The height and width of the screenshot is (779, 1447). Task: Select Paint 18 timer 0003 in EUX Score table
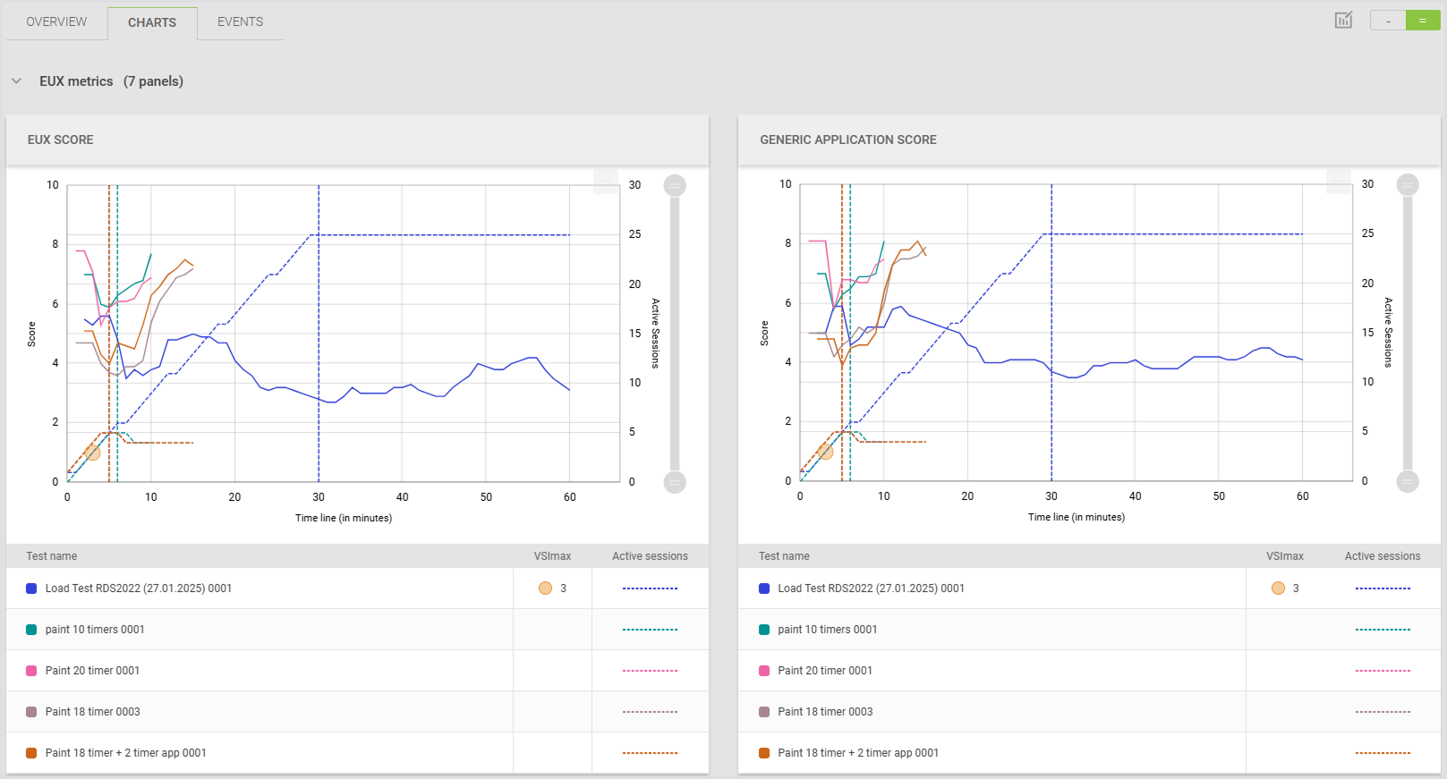coord(93,712)
